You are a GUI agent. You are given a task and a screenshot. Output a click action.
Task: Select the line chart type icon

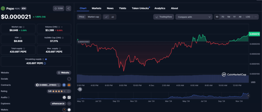coord(106,17)
